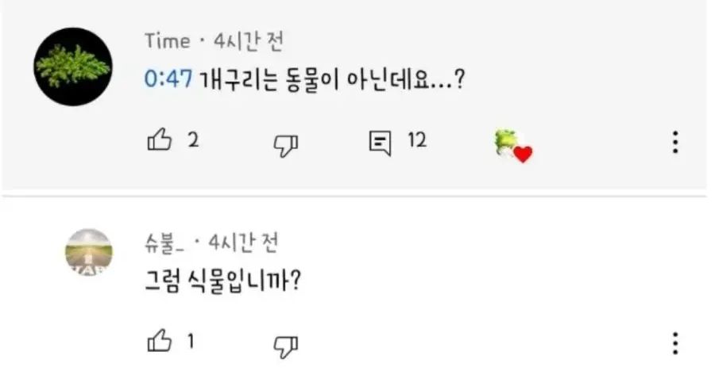Viewport: 715px width, 386px height.
Task: Like the reply by 슈불_
Action: 160,341
